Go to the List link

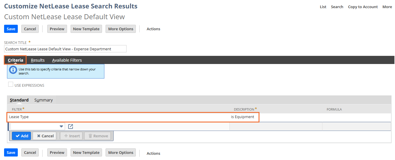(x=323, y=7)
